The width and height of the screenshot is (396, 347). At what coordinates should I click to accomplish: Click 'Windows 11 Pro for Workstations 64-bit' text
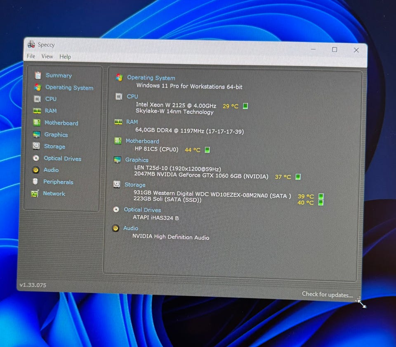(x=189, y=86)
